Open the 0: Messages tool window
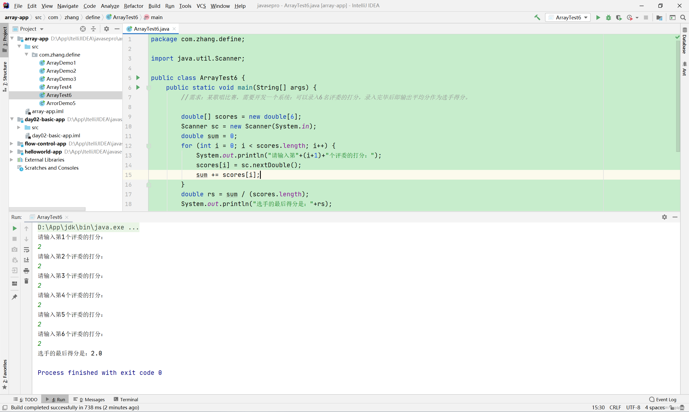The image size is (689, 412). coord(89,399)
